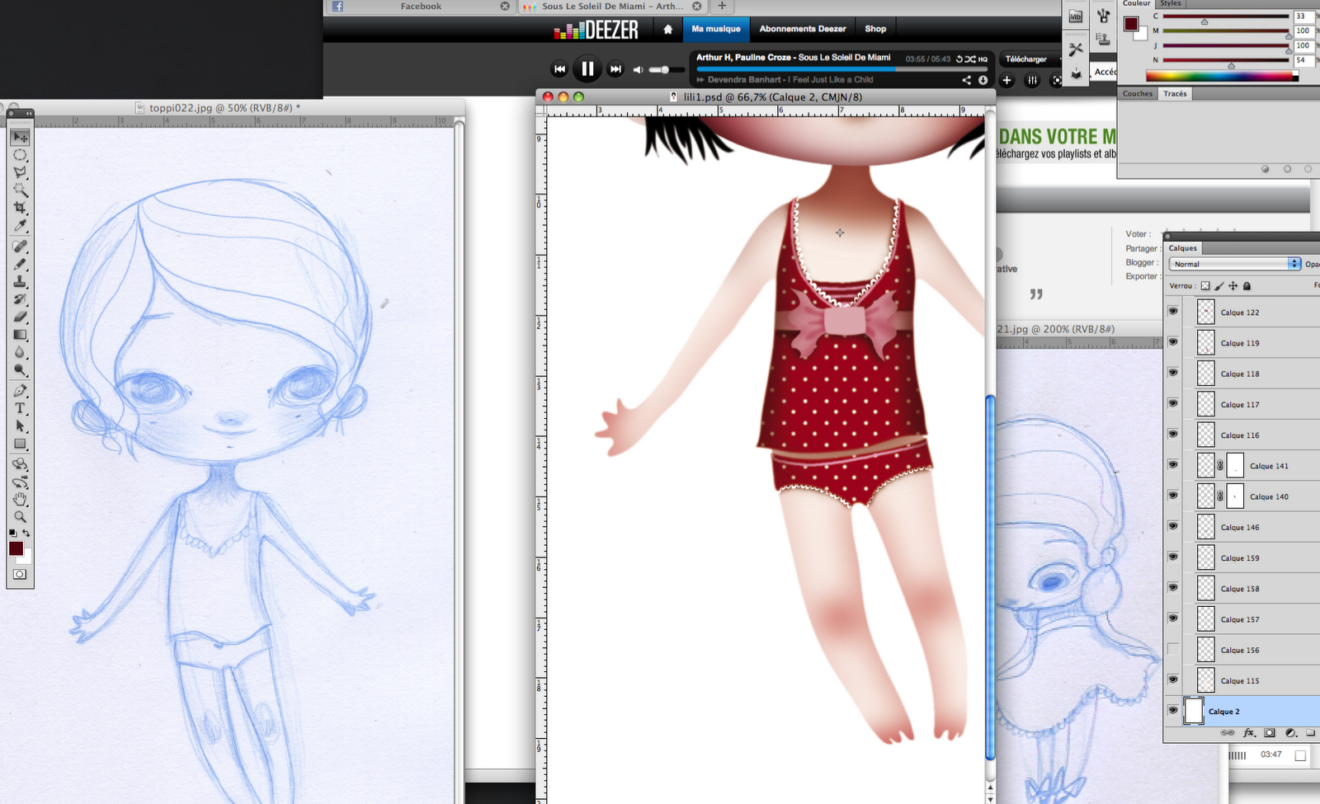Select the Eraser tool
This screenshot has height=804, width=1320.
point(21,317)
